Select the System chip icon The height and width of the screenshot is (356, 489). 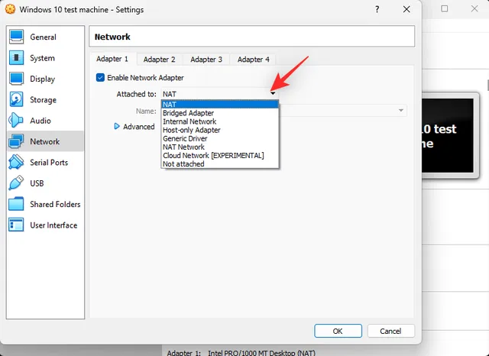pyautogui.click(x=17, y=58)
